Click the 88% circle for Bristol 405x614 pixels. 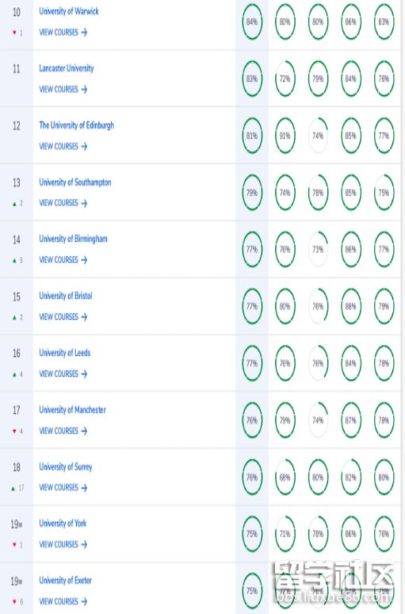point(350,306)
